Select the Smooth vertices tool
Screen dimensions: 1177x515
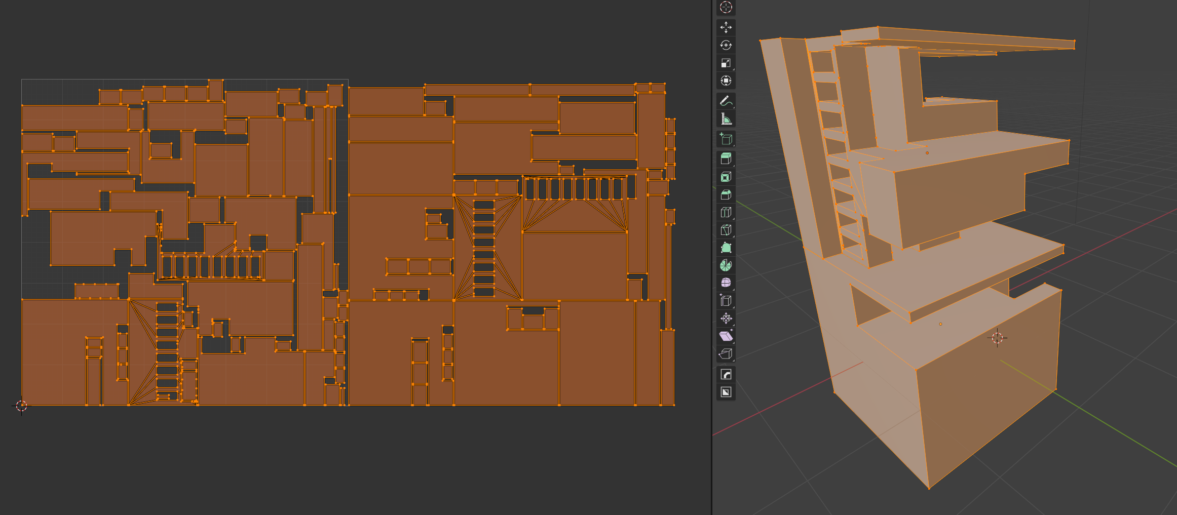pos(726,283)
